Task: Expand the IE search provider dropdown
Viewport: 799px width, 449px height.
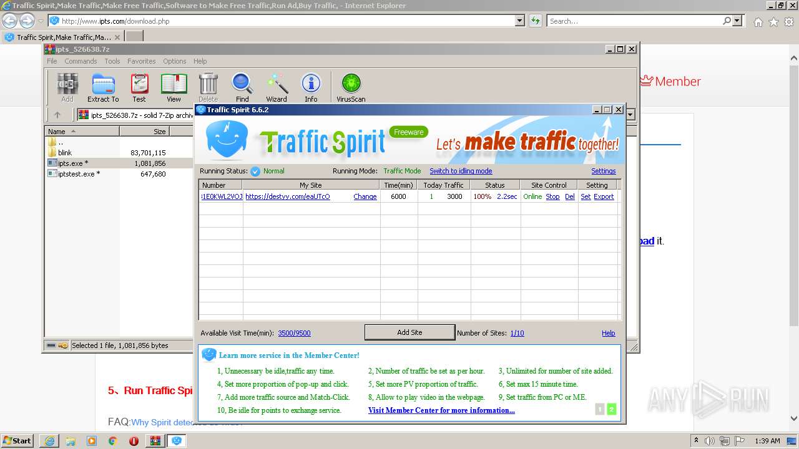Action: 737,21
